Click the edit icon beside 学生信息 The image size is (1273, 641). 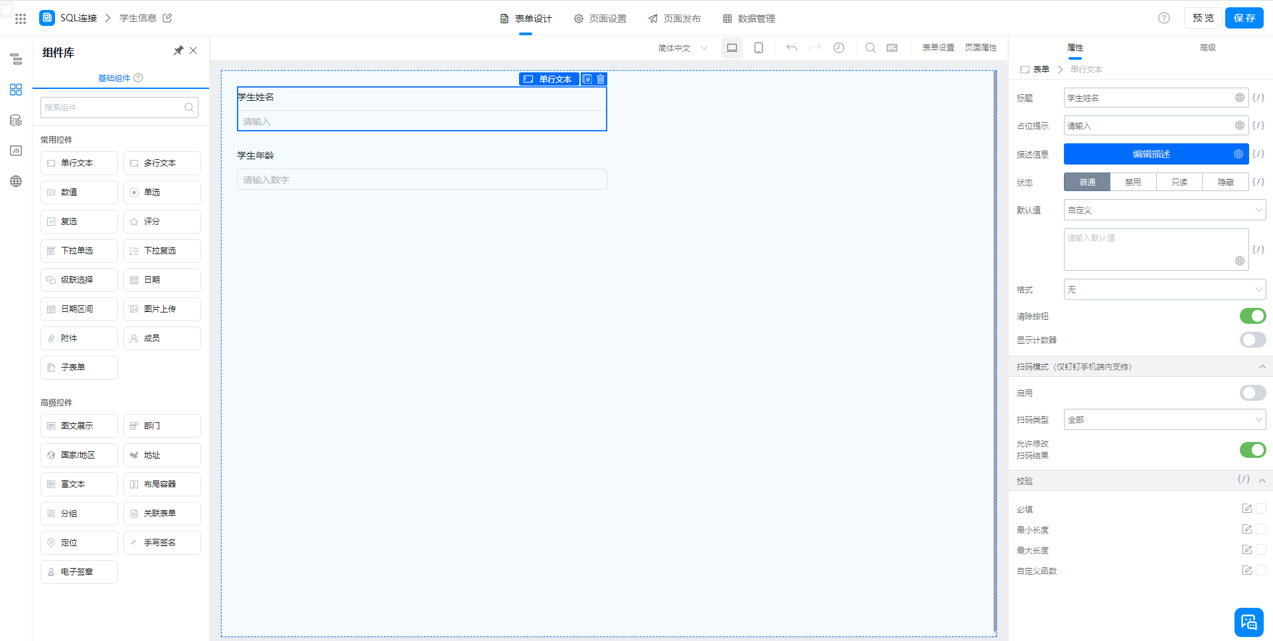[167, 18]
